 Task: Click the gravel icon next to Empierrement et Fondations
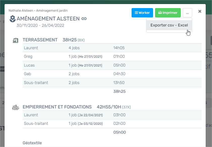click(16, 107)
